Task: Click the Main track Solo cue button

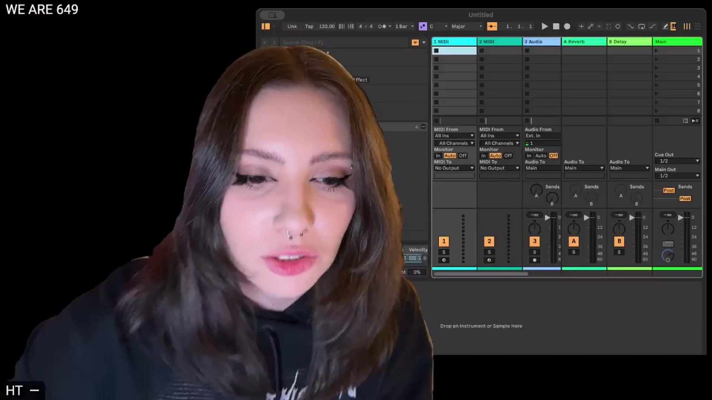Action: click(x=667, y=244)
